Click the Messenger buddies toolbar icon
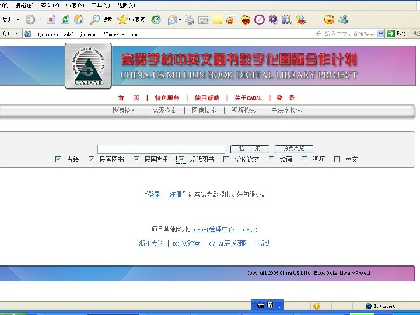The height and width of the screenshot is (315, 420). [x=344, y=20]
